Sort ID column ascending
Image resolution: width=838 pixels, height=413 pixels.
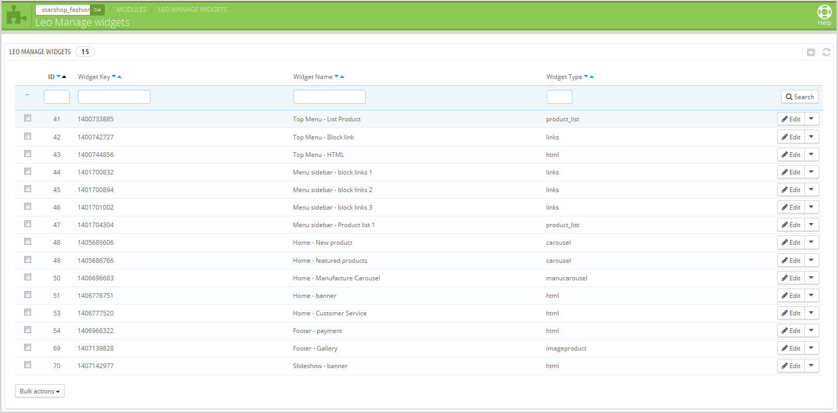[x=64, y=76]
